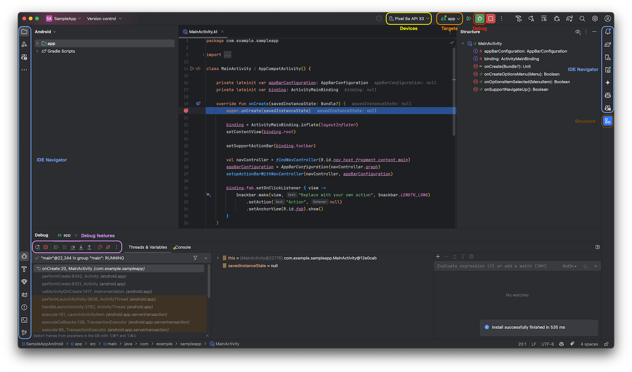Expand Gradle Scripts node
Image resolution: width=632 pixels, height=372 pixels.
pos(37,51)
